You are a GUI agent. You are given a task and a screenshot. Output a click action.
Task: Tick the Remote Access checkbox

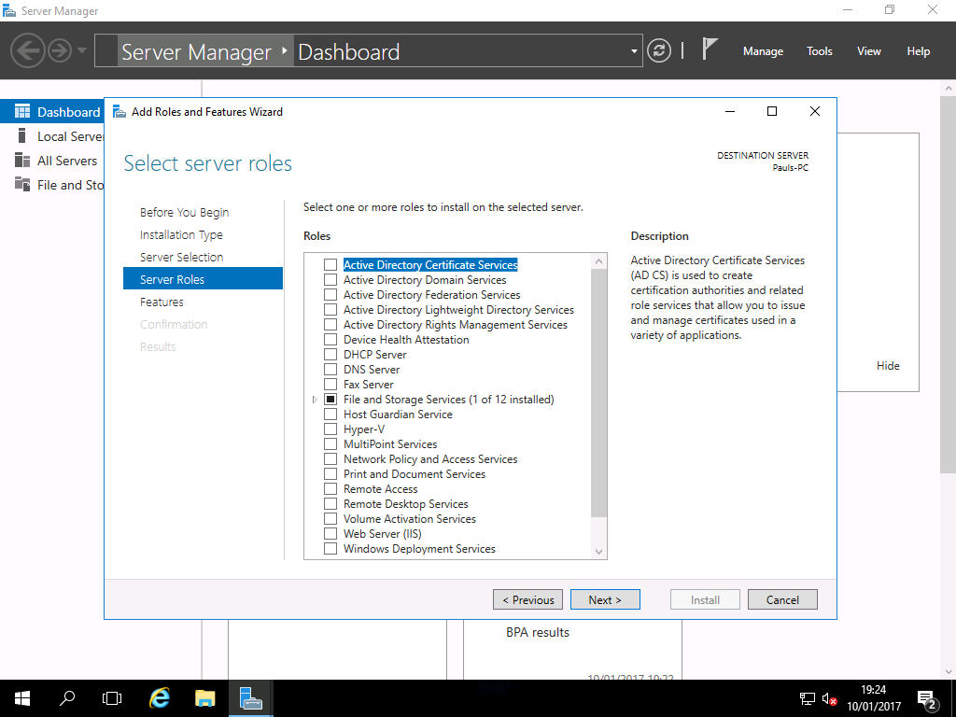coord(330,489)
